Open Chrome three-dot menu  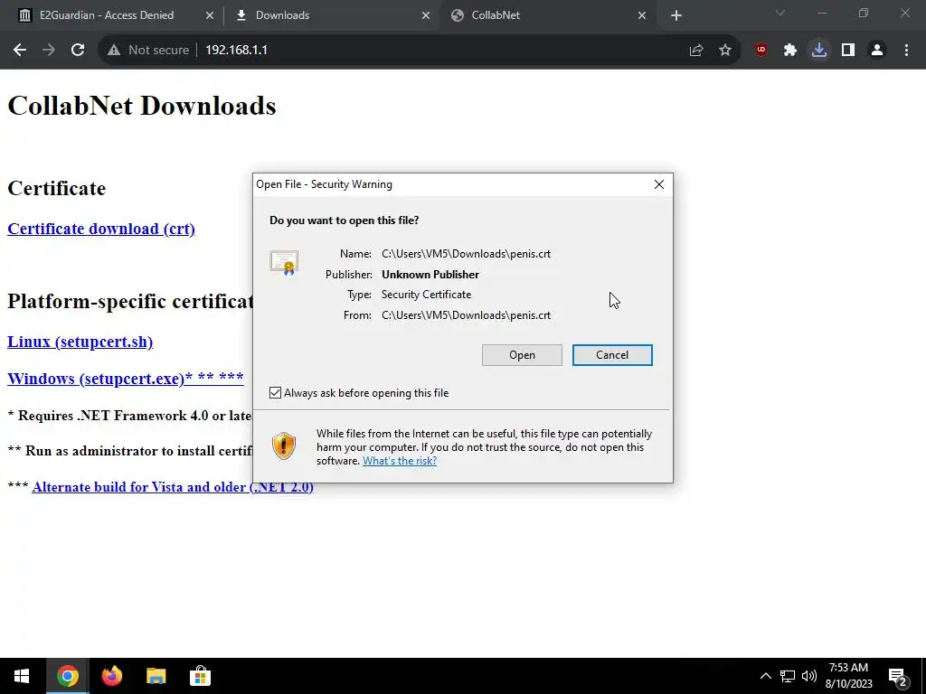[906, 51]
